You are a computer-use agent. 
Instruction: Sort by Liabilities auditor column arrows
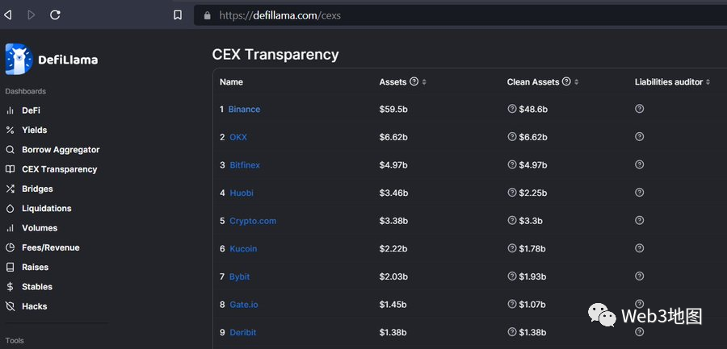708,82
